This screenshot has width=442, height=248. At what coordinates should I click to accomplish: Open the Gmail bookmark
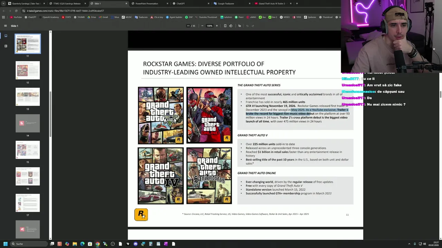(x=103, y=17)
